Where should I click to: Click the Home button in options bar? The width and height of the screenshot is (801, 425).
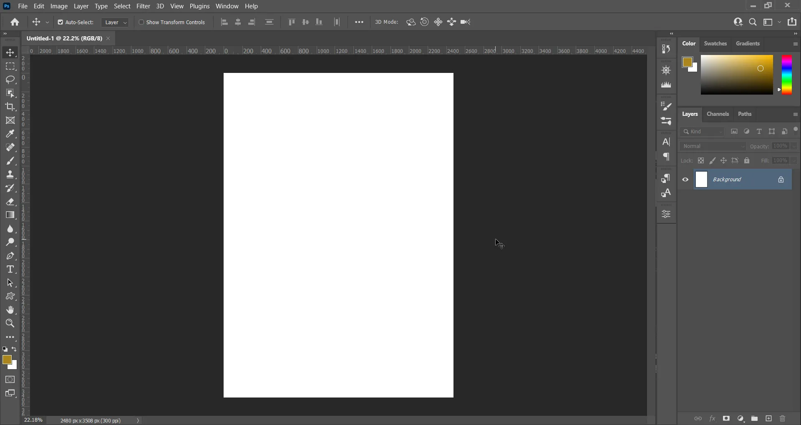click(x=15, y=22)
